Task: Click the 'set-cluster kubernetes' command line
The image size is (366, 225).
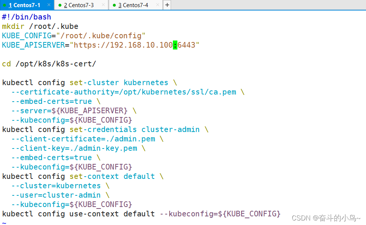Action: [x=90, y=82]
